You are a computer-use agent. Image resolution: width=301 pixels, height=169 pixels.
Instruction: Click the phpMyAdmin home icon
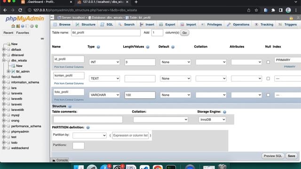point(13,26)
